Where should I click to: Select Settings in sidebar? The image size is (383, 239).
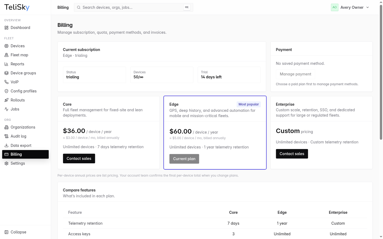(25, 163)
